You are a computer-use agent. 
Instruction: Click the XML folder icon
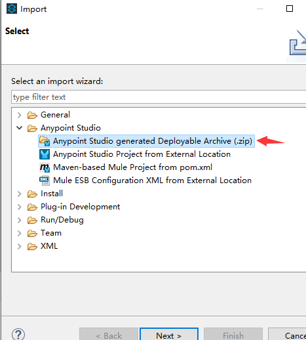(32, 246)
